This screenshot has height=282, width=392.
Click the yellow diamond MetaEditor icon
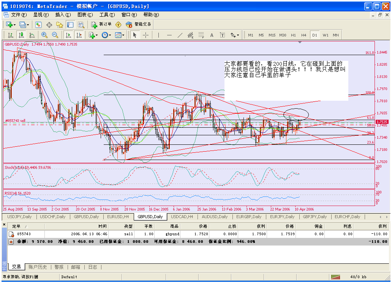(118, 25)
